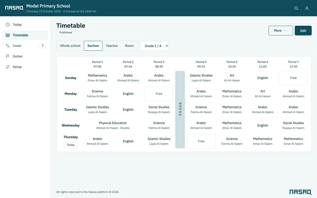
Task: Click Tuesday Period 3 Social Studies lesson
Action: [x=159, y=110]
